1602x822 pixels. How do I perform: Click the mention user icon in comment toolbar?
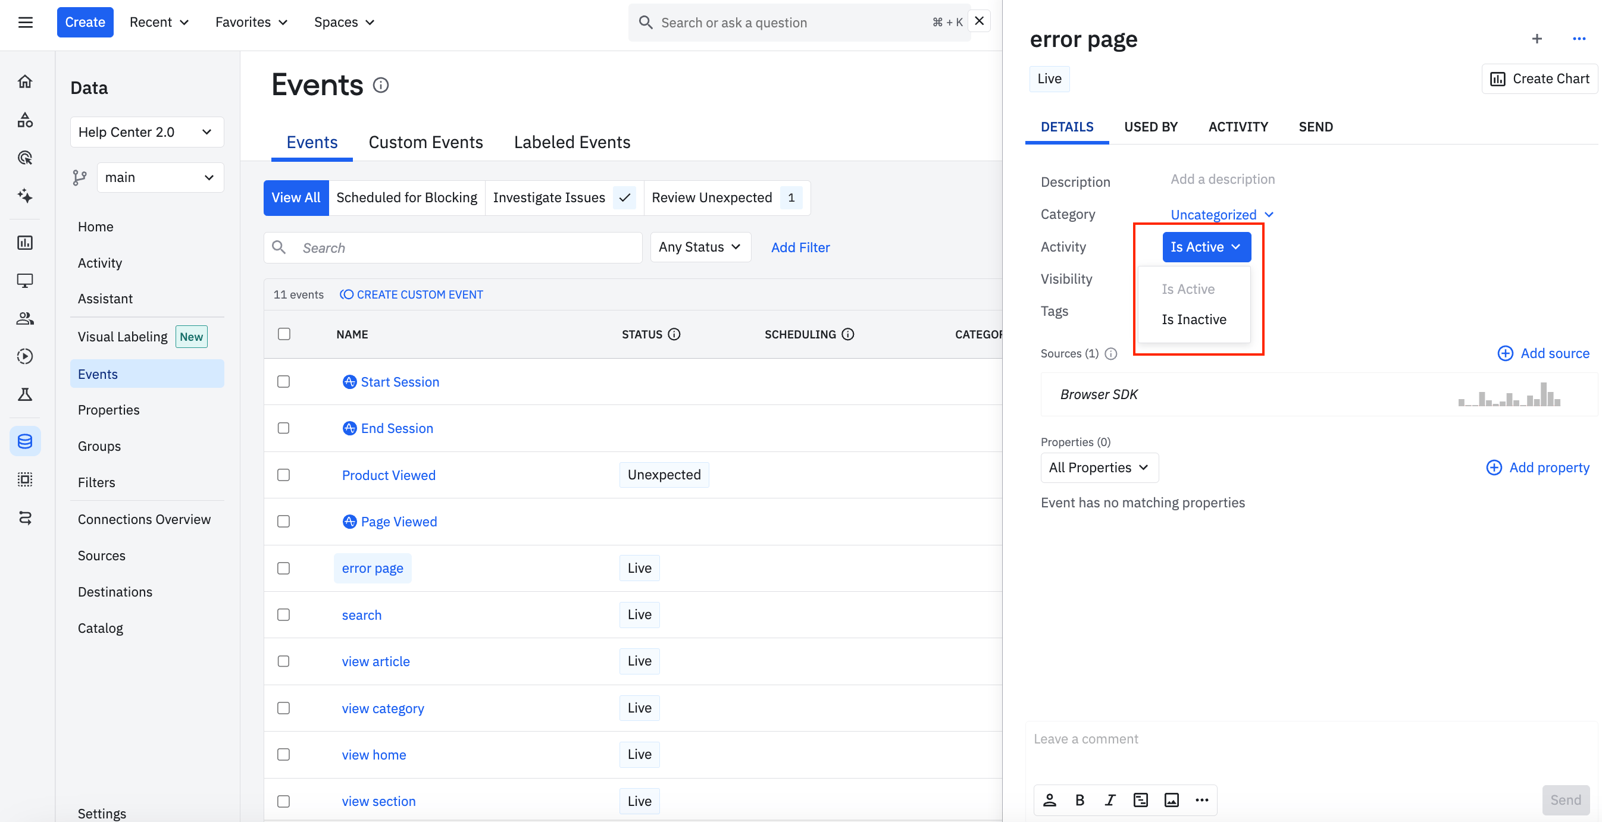(x=1050, y=799)
